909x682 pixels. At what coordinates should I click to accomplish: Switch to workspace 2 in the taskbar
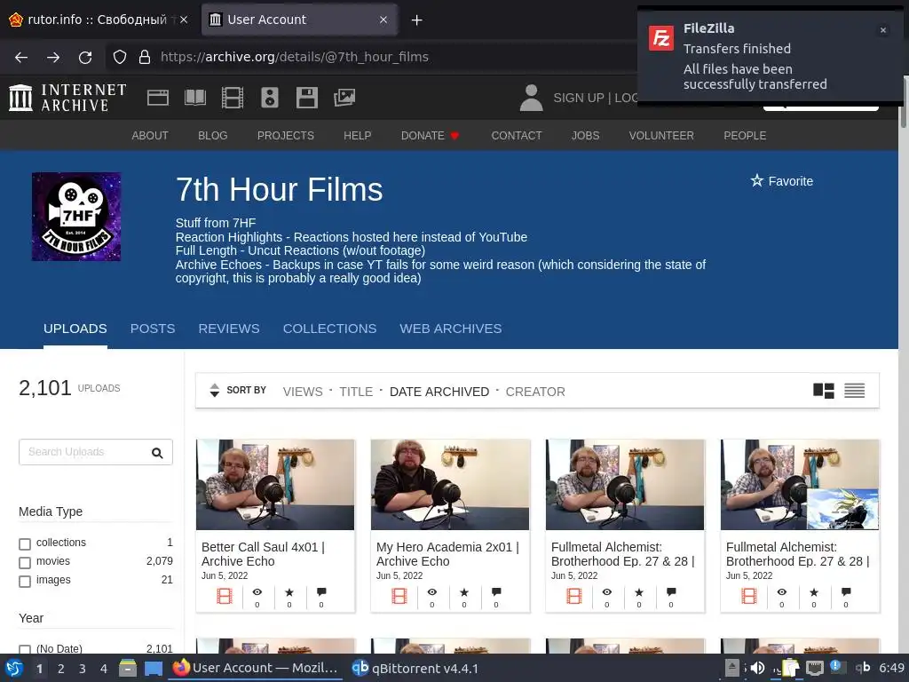[61, 669]
